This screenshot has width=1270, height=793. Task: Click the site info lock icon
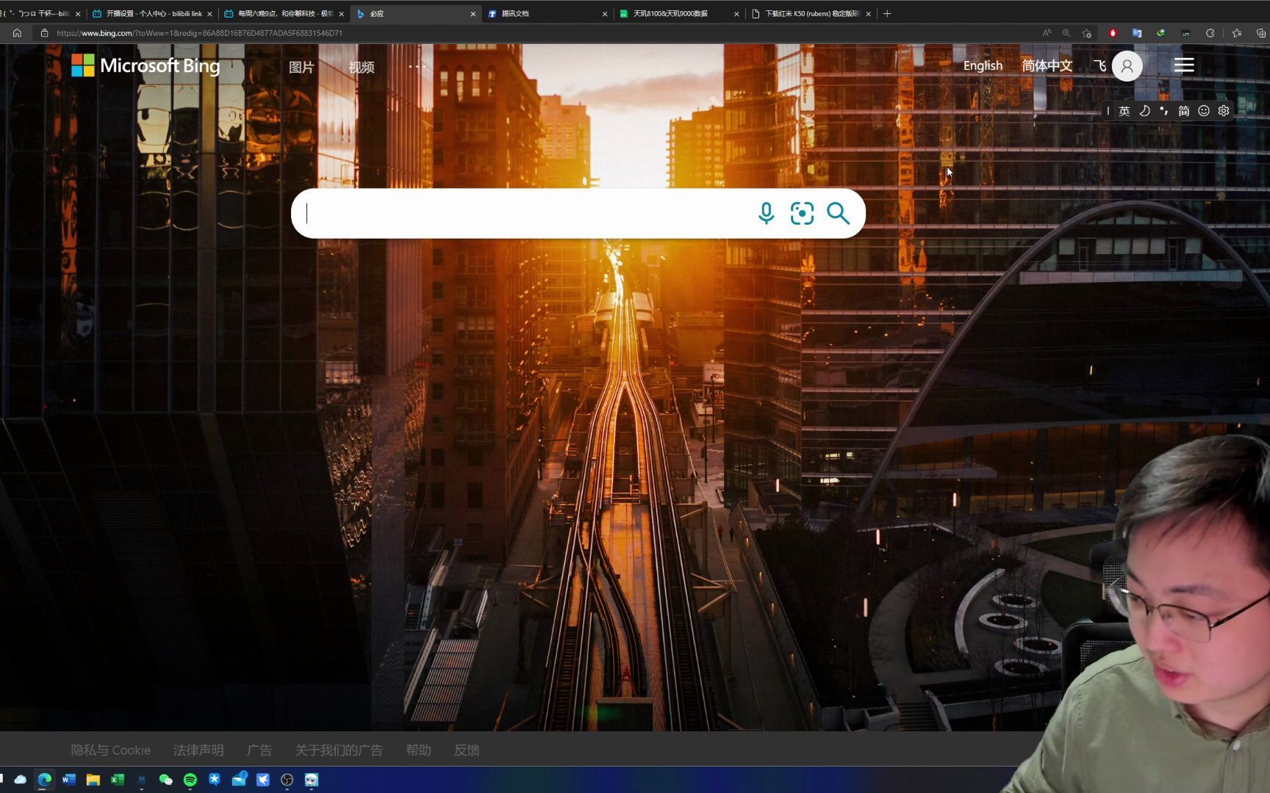pyautogui.click(x=44, y=33)
